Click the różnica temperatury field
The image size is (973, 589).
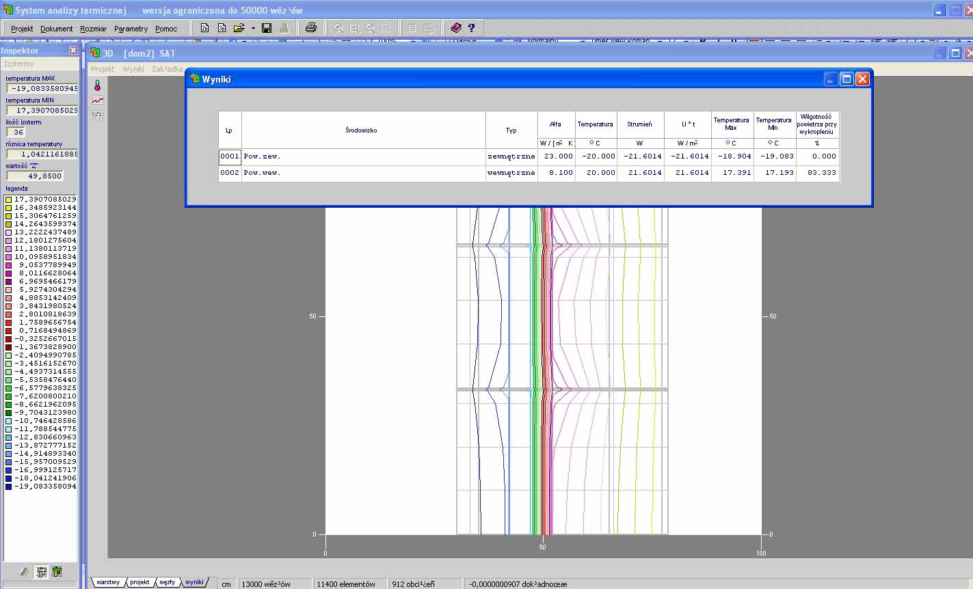pos(42,154)
